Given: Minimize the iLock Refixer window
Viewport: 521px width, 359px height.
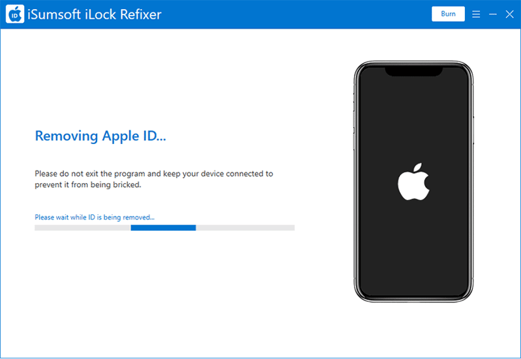Looking at the screenshot, I should point(493,14).
